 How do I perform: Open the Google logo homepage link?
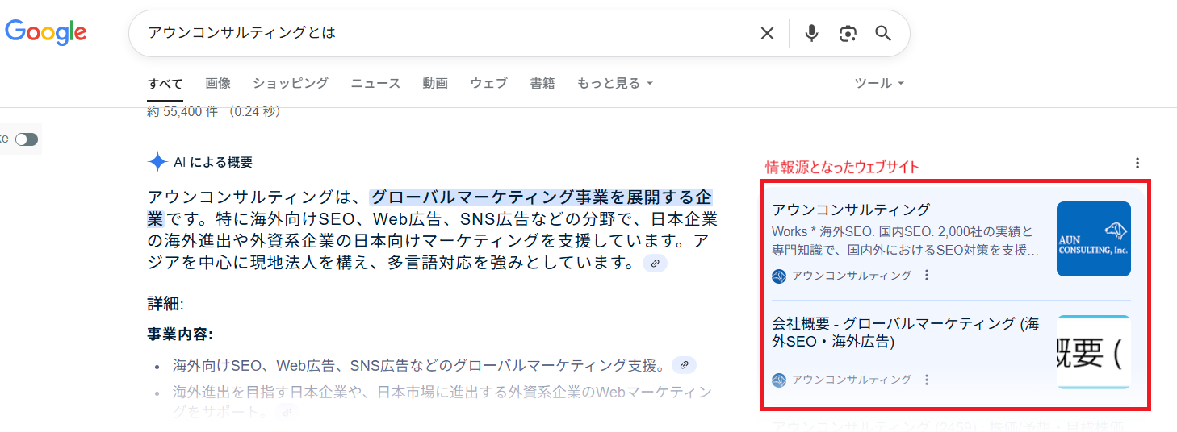(46, 32)
